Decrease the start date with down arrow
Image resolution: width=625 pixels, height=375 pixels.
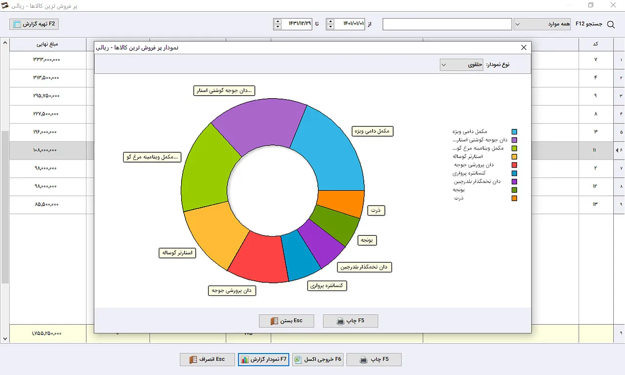point(331,27)
